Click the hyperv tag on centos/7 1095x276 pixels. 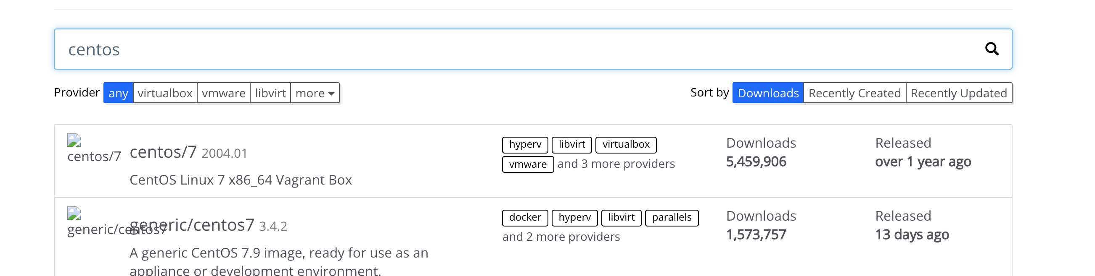tap(525, 145)
